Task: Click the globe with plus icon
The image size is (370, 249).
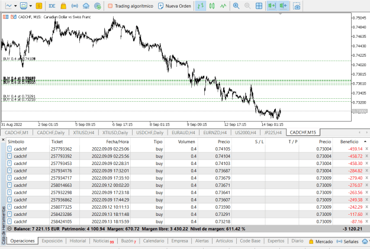Action: pyautogui.click(x=97, y=6)
